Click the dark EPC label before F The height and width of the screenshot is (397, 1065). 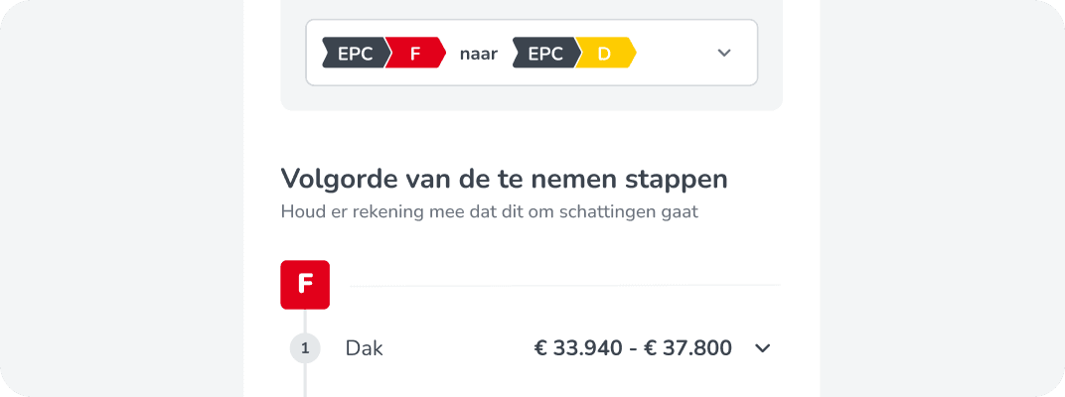pos(355,54)
